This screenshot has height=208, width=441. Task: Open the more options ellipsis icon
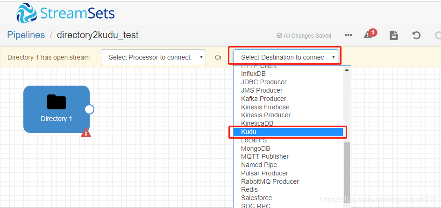tap(349, 35)
